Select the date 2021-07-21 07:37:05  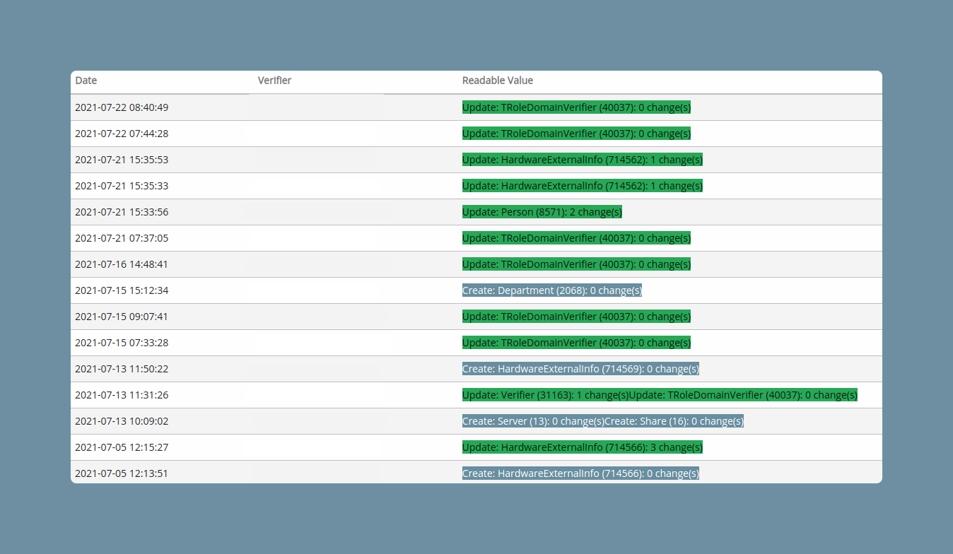[122, 238]
